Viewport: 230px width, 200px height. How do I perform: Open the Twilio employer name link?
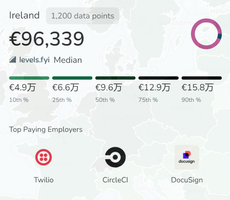tap(44, 180)
